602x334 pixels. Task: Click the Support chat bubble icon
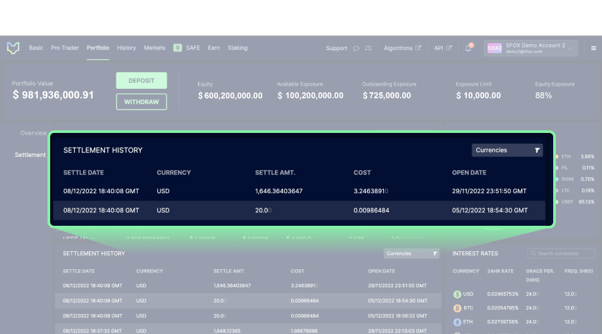[x=357, y=48]
